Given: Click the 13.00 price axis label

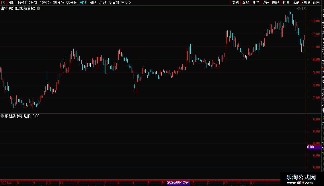Looking at the screenshot, I should pyautogui.click(x=315, y=21).
